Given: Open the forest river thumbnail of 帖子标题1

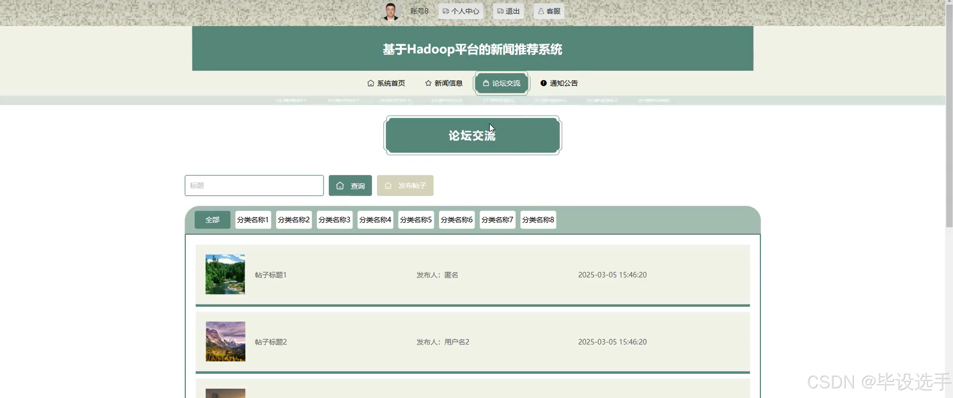Looking at the screenshot, I should pos(225,275).
